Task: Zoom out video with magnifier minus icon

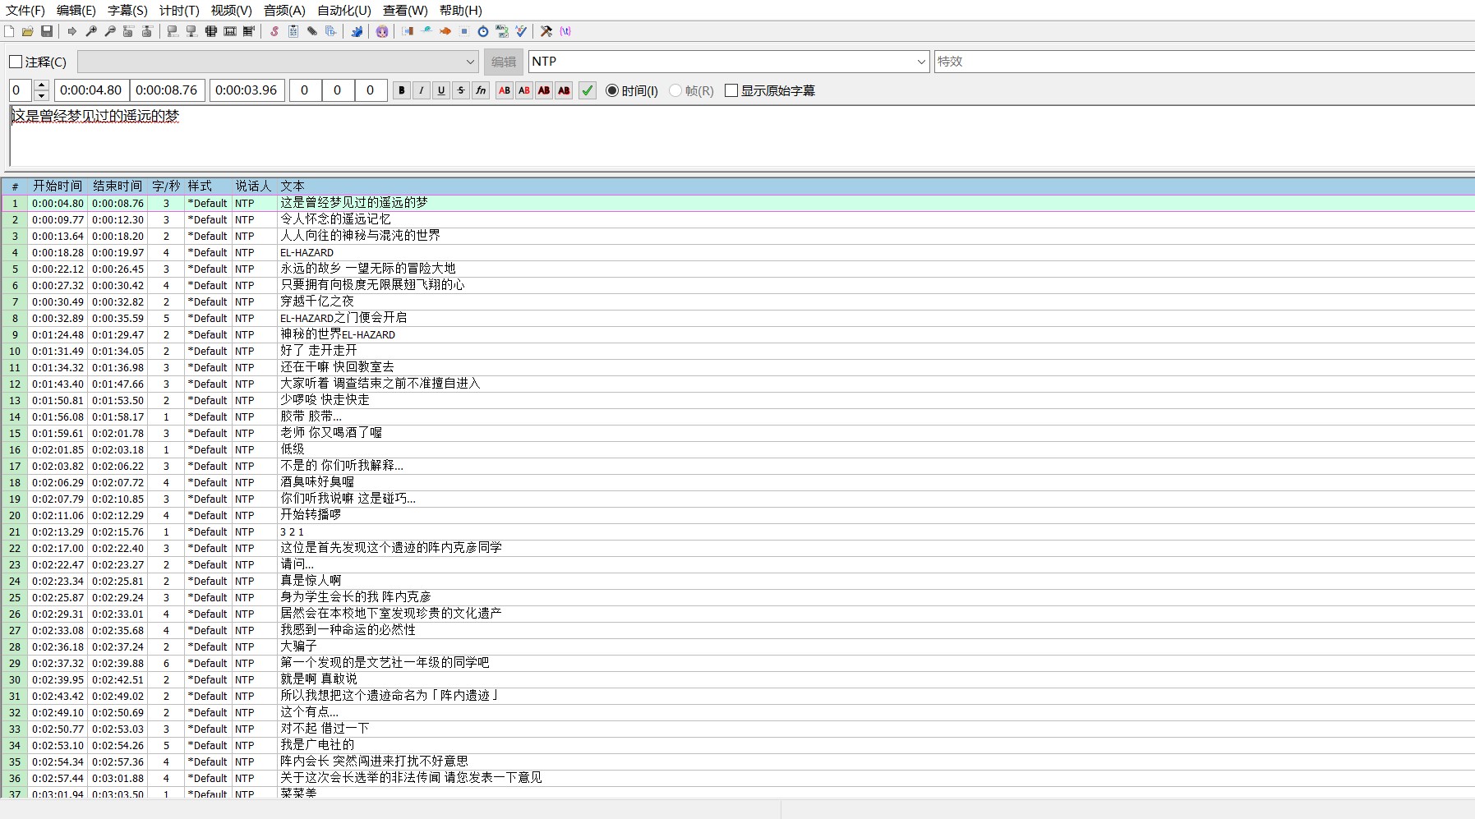Action: (110, 31)
